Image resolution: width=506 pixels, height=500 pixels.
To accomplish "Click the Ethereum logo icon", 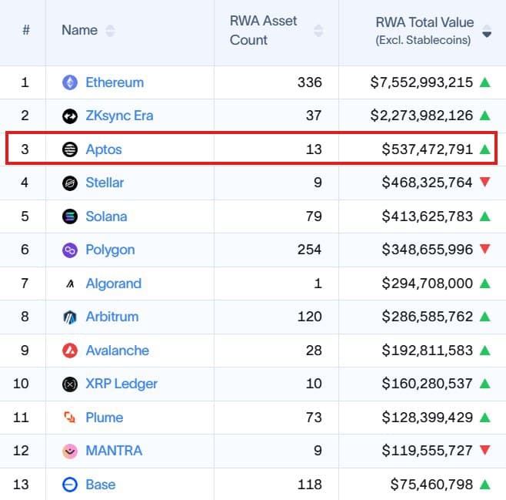I will coord(70,82).
